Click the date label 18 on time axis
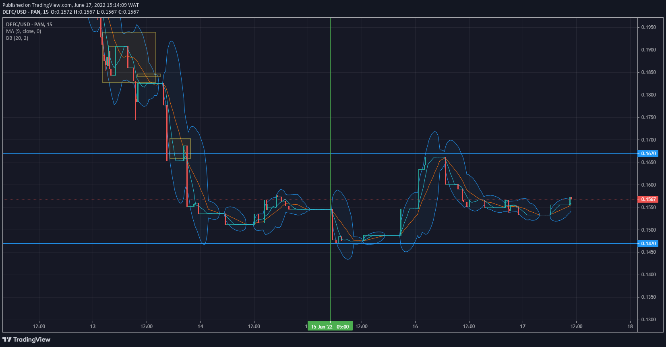This screenshot has height=347, width=666. (x=630, y=326)
